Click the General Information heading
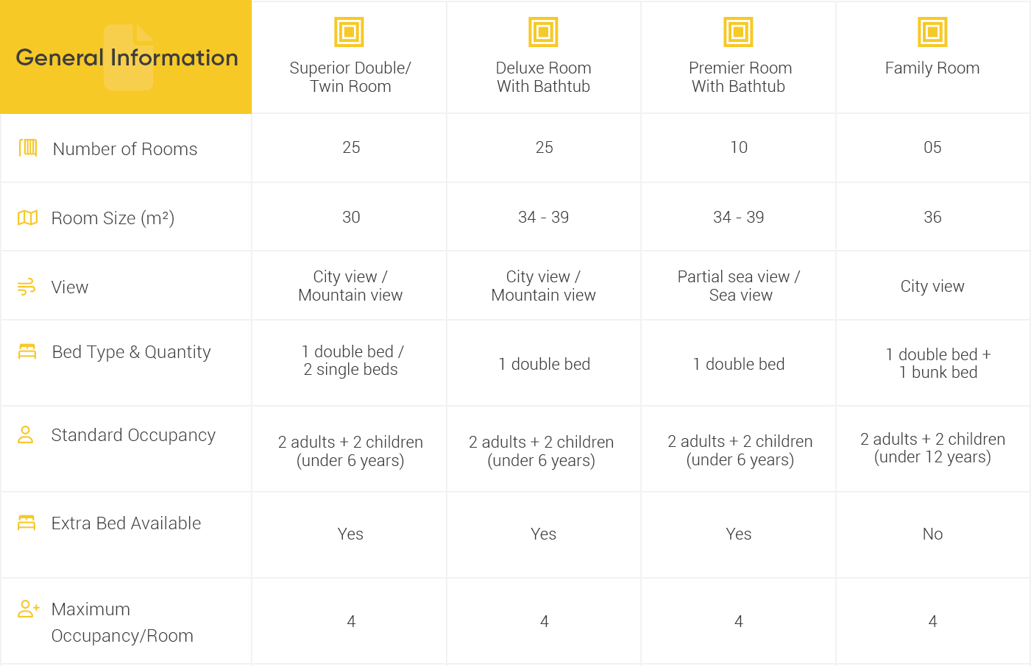The image size is (1031, 666). tap(127, 58)
